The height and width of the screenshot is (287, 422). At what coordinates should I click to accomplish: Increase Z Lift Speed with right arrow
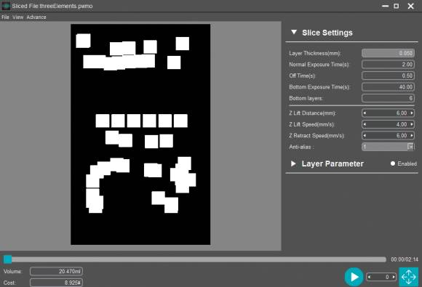point(412,124)
